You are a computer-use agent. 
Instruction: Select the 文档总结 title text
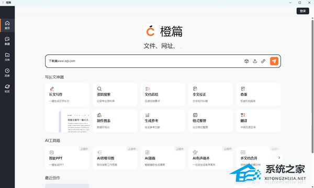point(152,95)
